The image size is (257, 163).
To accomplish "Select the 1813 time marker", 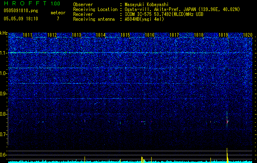I will [77, 35].
